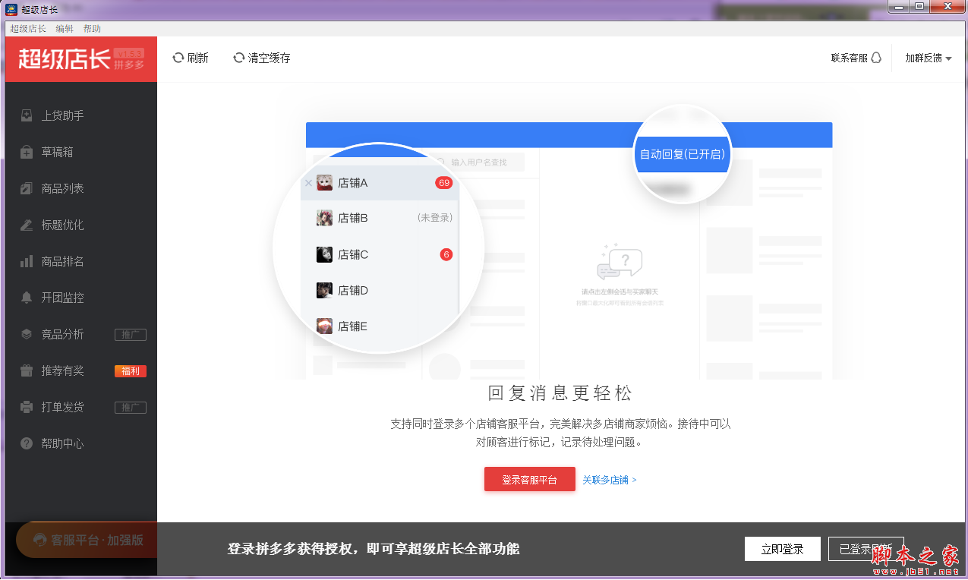Open the 帮助 menu
The height and width of the screenshot is (580, 968).
point(92,28)
